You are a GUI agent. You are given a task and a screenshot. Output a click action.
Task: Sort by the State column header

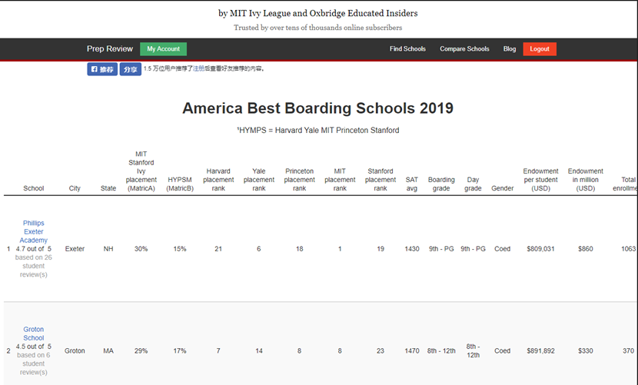108,188
